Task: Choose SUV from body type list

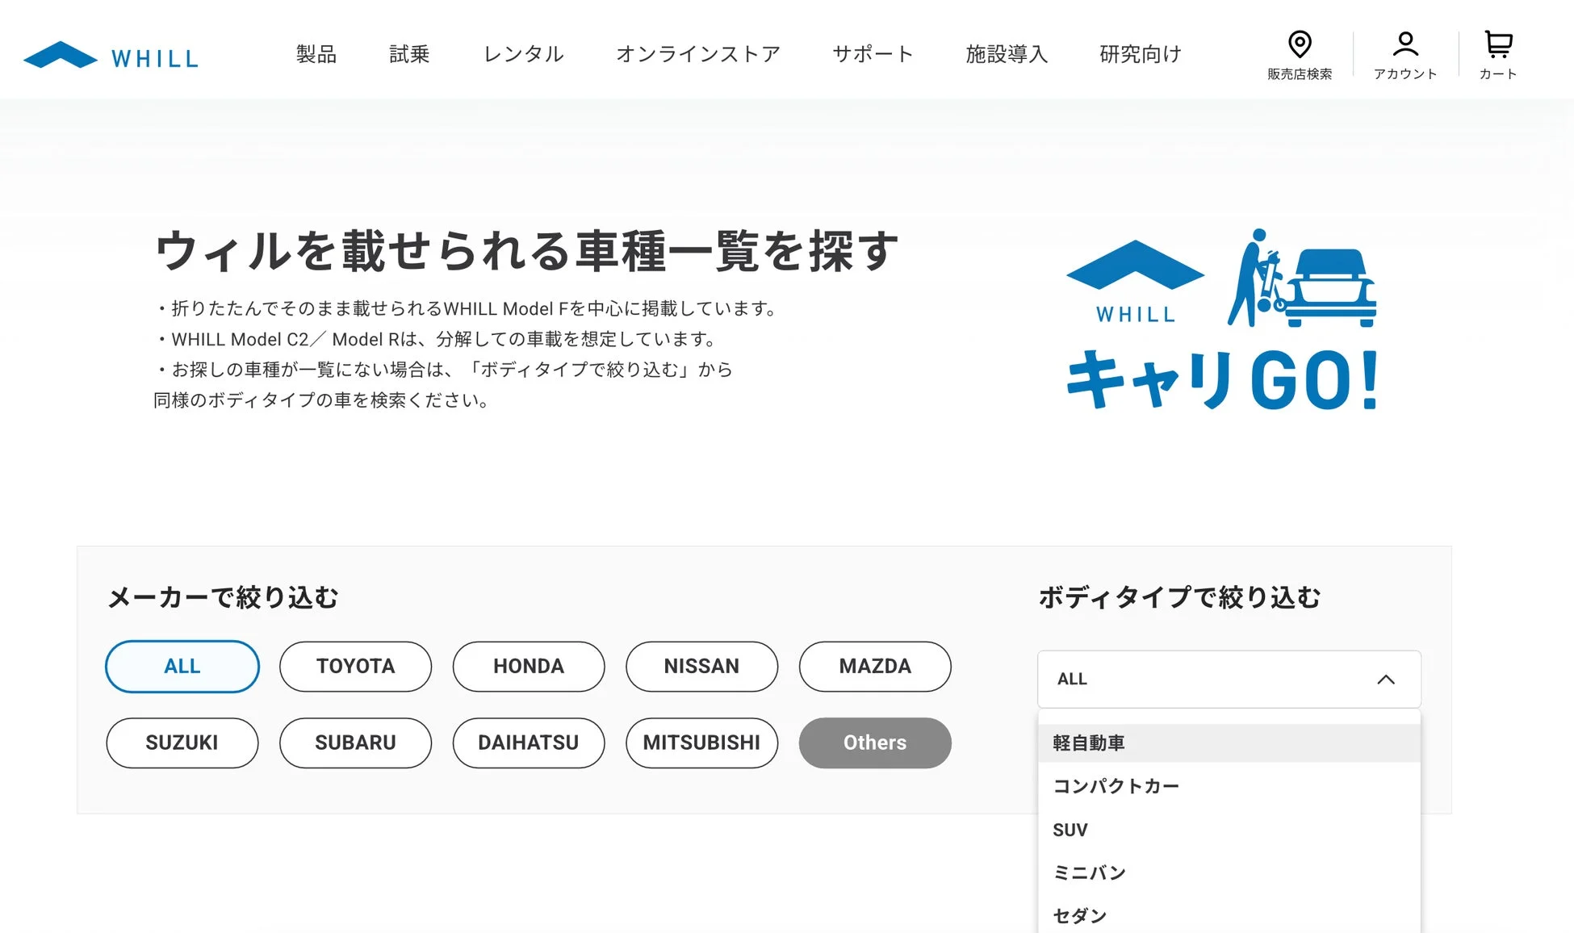Action: click(x=1070, y=830)
